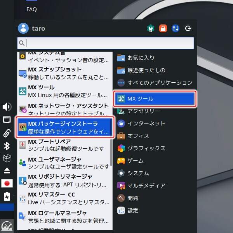The image size is (233, 233).
Task: Click the Japanese flag keyboard layout icon
Action: coord(7,183)
